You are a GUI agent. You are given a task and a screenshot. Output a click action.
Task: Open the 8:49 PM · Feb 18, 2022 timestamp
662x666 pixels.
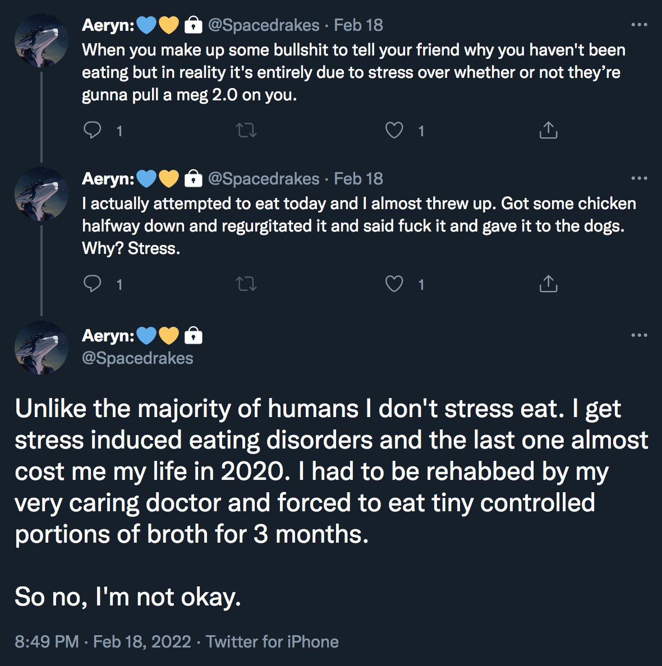(x=103, y=641)
